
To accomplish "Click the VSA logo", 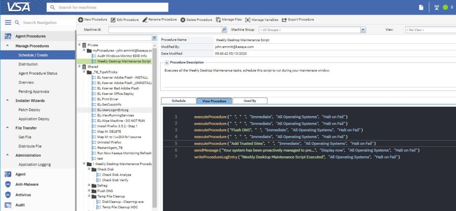I will point(19,7).
